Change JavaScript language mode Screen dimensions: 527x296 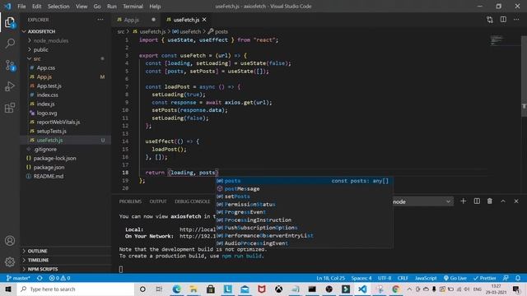pos(426,278)
